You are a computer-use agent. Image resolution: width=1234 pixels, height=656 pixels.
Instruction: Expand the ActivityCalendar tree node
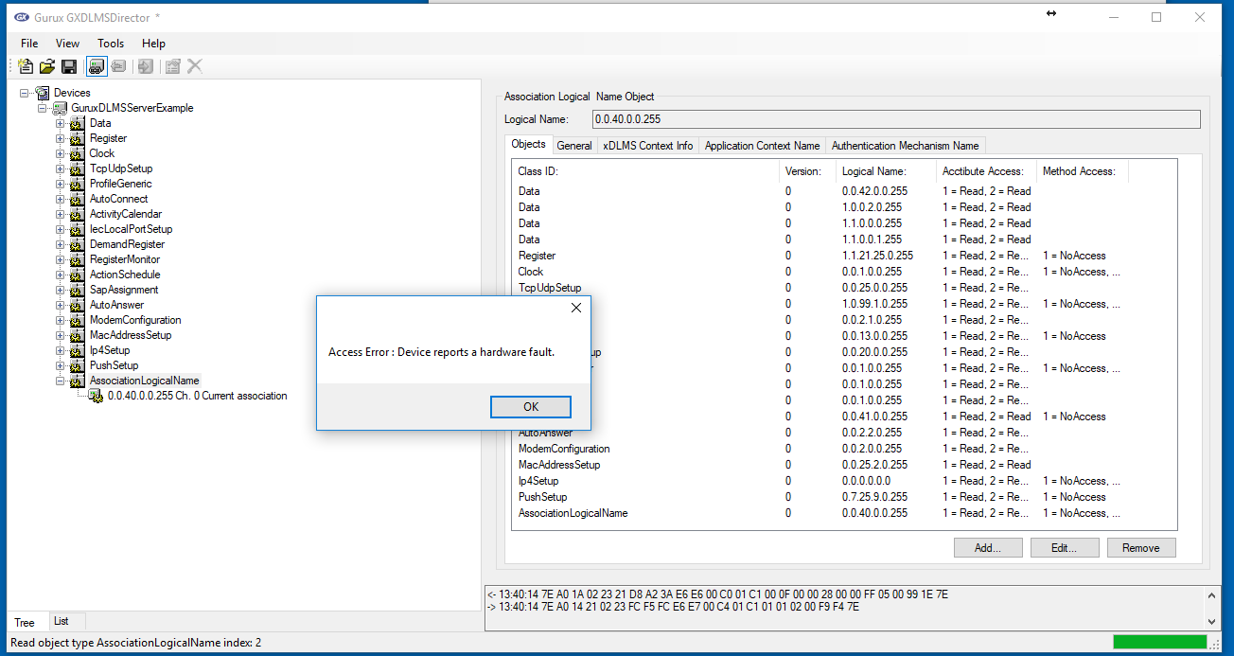[x=61, y=214]
